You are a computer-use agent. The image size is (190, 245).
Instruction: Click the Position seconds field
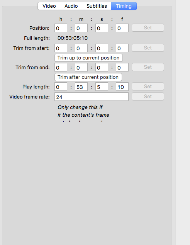(x=102, y=28)
